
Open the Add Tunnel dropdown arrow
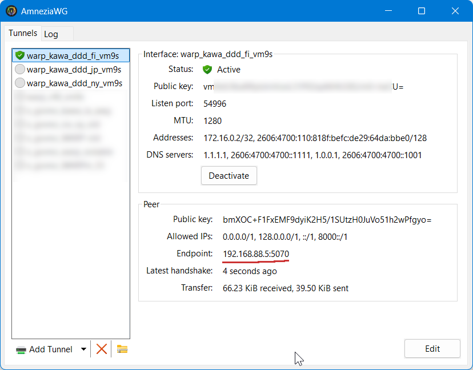point(83,349)
